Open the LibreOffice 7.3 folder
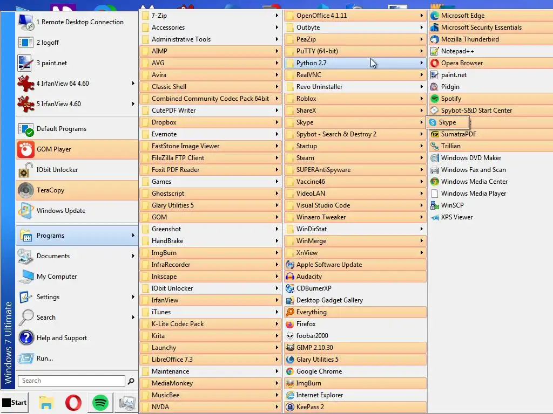Screen dimensions: 553x414 tap(211, 360)
